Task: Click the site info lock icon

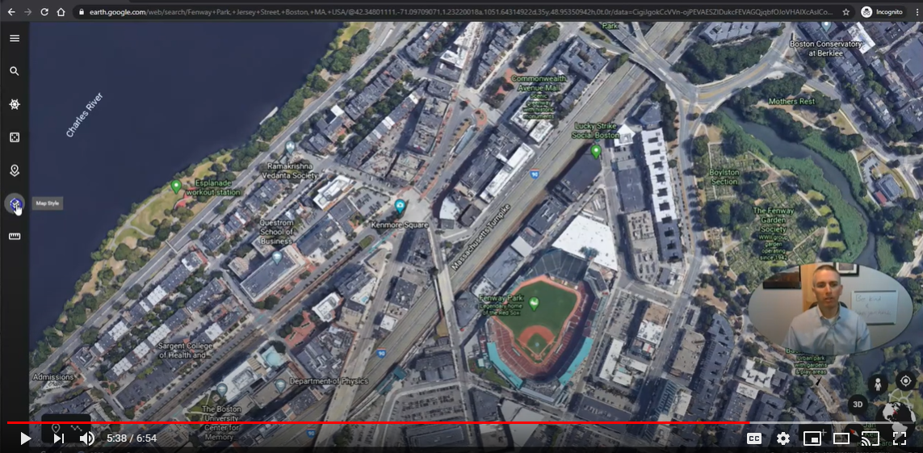Action: pyautogui.click(x=82, y=12)
